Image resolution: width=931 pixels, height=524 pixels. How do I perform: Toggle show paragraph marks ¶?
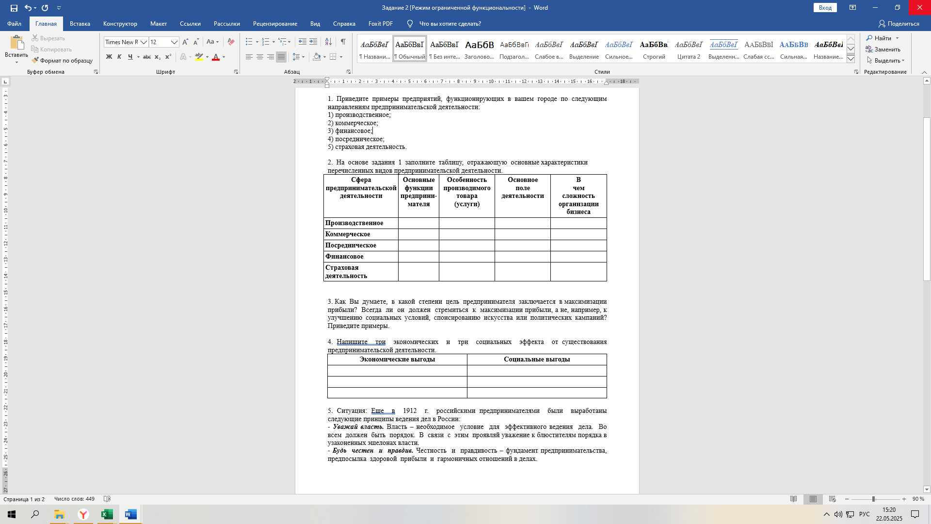[x=343, y=42]
